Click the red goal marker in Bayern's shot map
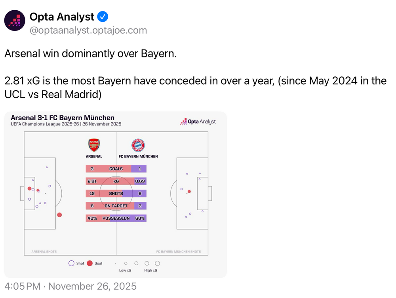Image resolution: width=396 pixels, height=298 pixels. tap(189, 192)
